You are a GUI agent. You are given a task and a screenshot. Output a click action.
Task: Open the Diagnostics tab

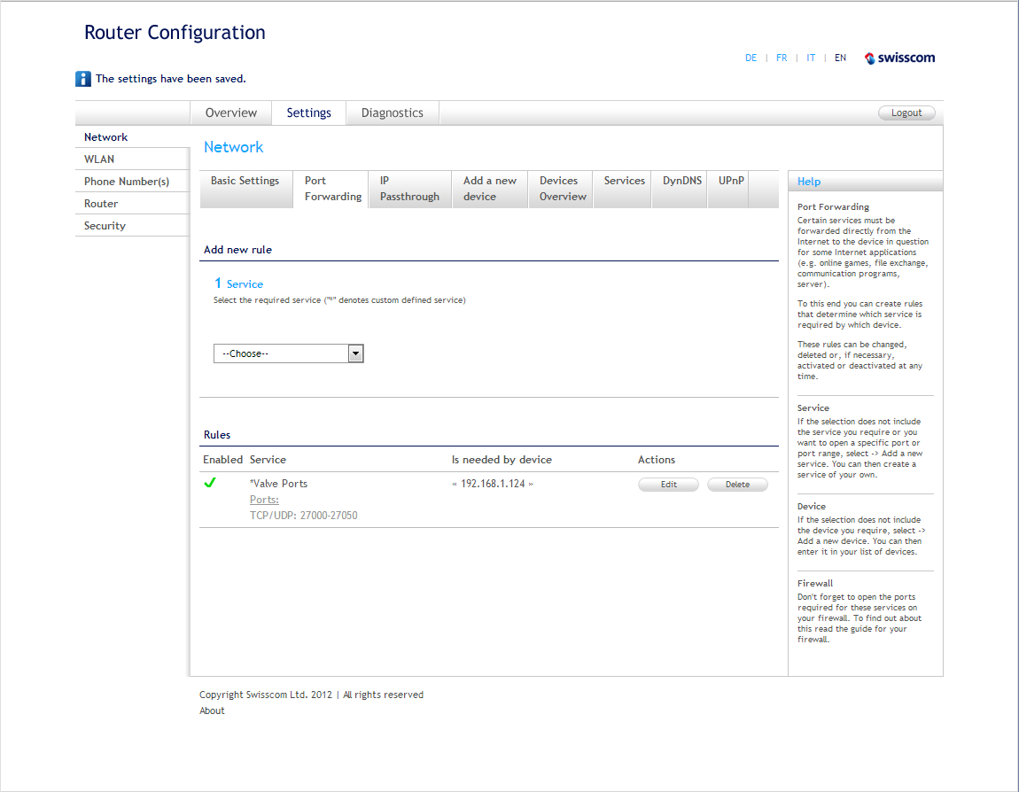(393, 113)
